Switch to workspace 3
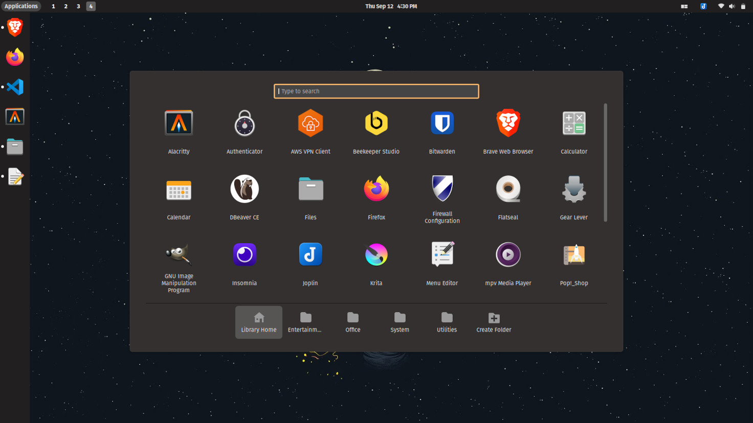Screen dimensions: 753x423 (78, 6)
